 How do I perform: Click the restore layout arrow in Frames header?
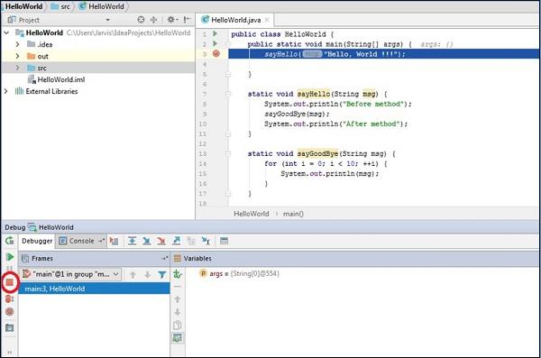pos(165,258)
